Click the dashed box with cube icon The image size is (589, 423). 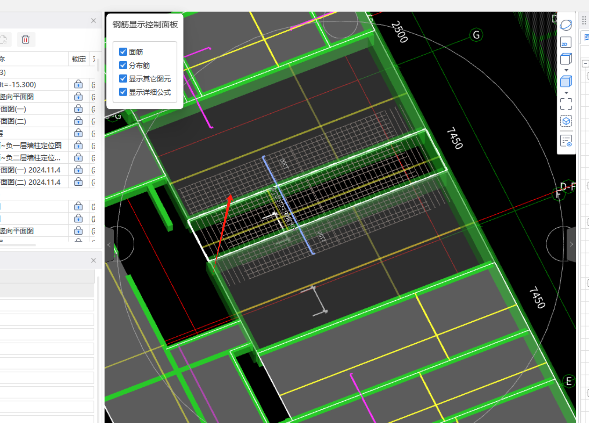pyautogui.click(x=566, y=121)
